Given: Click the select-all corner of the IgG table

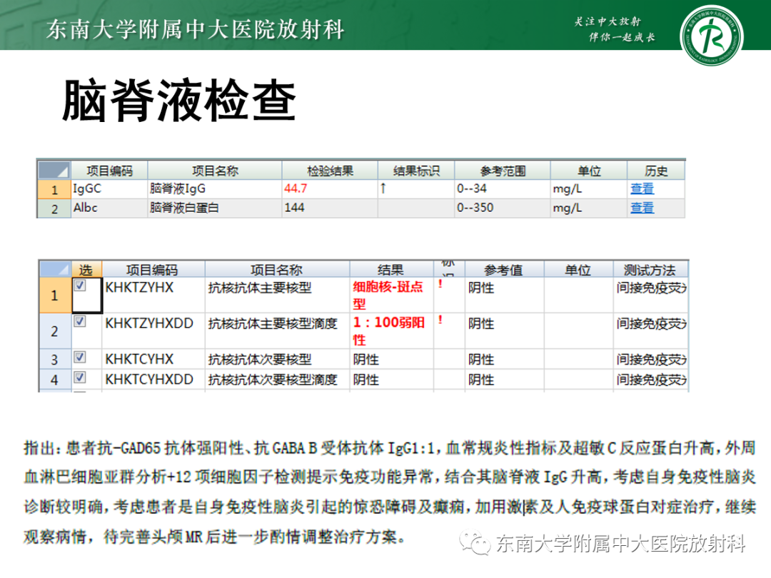Looking at the screenshot, I should [x=54, y=171].
